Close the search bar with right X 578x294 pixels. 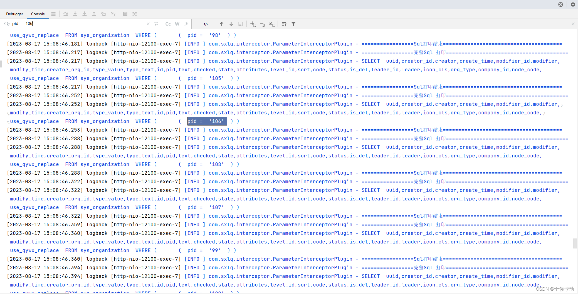573,24
